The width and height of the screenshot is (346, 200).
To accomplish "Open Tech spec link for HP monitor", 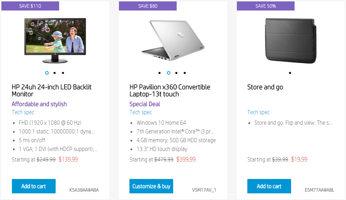I will [23, 112].
